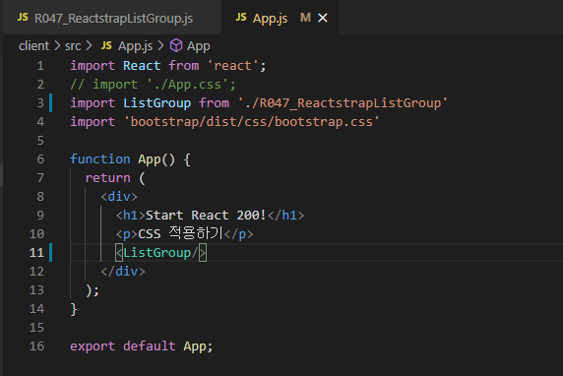Screen dimensions: 563x376
Task: Open the App.js breadcrumb item
Action: click(x=136, y=46)
